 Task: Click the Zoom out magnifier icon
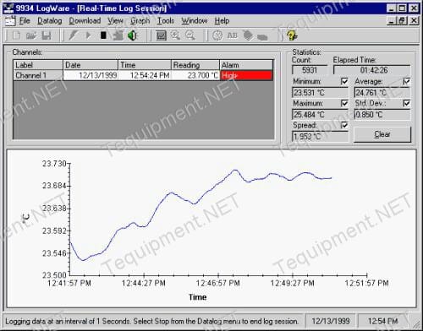coord(190,35)
